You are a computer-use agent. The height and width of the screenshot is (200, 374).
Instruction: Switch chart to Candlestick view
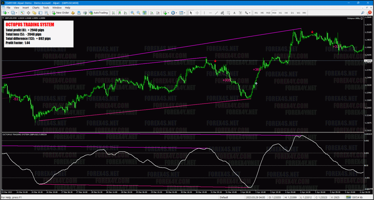119,13
